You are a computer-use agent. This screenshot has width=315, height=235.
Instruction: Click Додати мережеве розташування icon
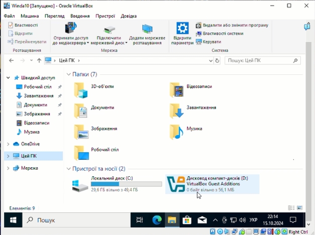point(147,29)
